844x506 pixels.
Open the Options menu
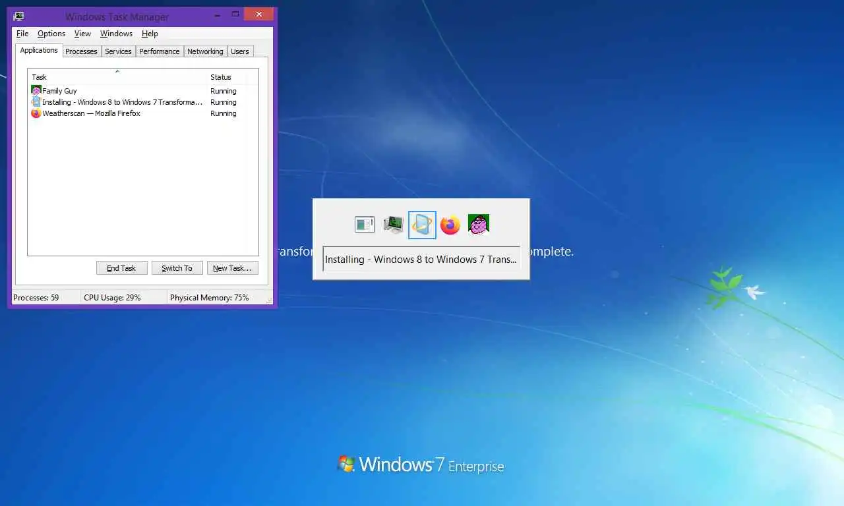(x=51, y=34)
